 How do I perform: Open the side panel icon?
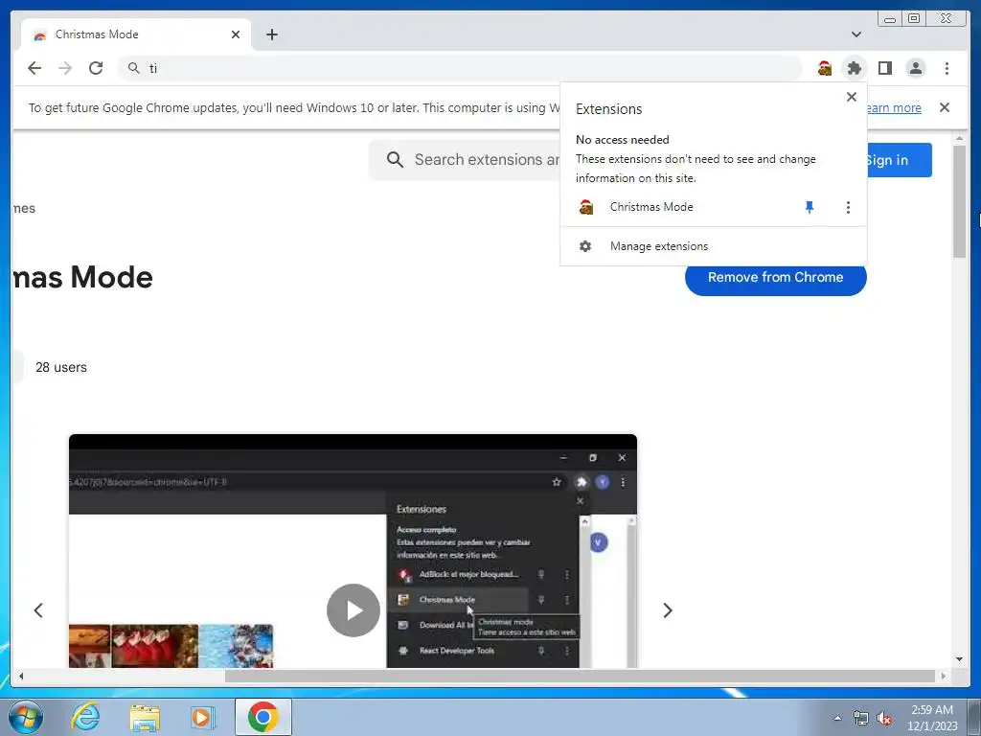(884, 68)
